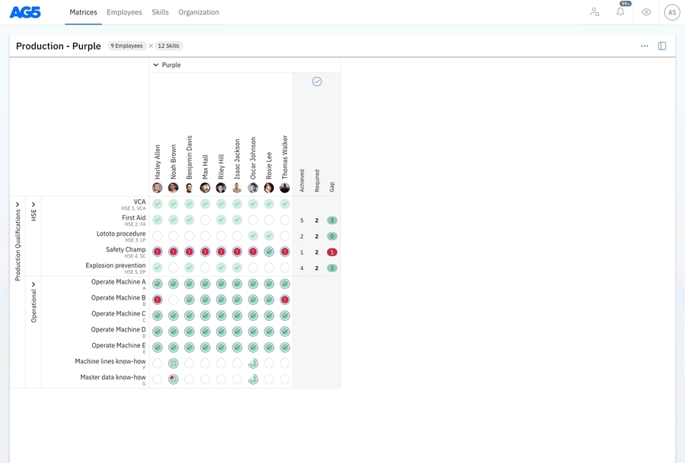
Task: Click the circled checkmark above the Achieved column
Action: [x=317, y=81]
